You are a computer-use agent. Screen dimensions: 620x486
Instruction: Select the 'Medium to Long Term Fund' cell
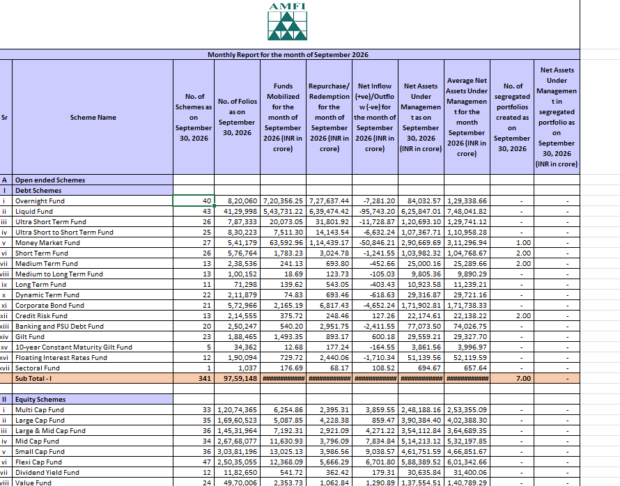click(x=93, y=274)
